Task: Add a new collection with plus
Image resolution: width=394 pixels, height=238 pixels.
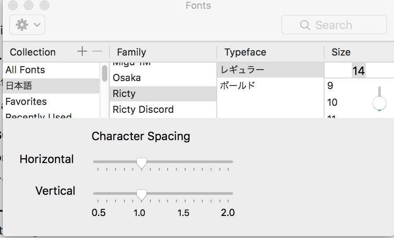Action: point(82,52)
